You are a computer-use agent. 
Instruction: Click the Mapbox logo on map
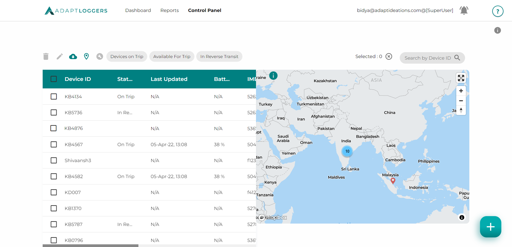pos(273,217)
